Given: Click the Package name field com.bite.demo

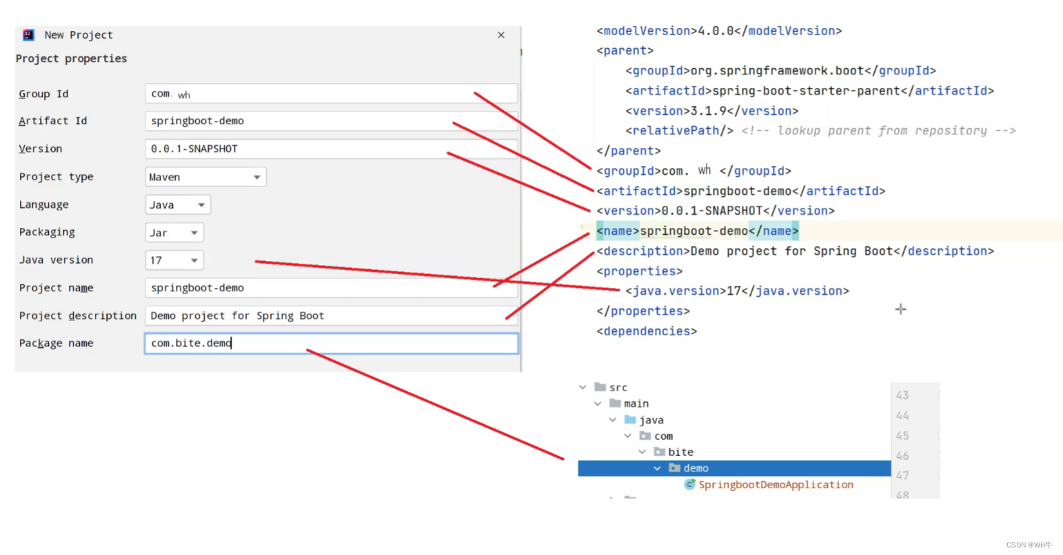Looking at the screenshot, I should [331, 343].
